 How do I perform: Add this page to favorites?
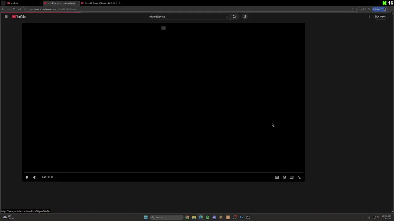357,9
